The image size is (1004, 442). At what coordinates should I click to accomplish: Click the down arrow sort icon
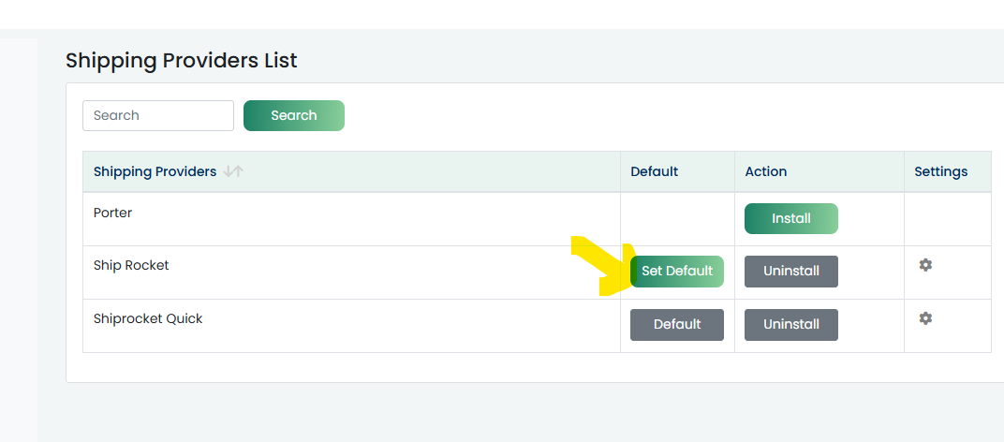point(229,171)
